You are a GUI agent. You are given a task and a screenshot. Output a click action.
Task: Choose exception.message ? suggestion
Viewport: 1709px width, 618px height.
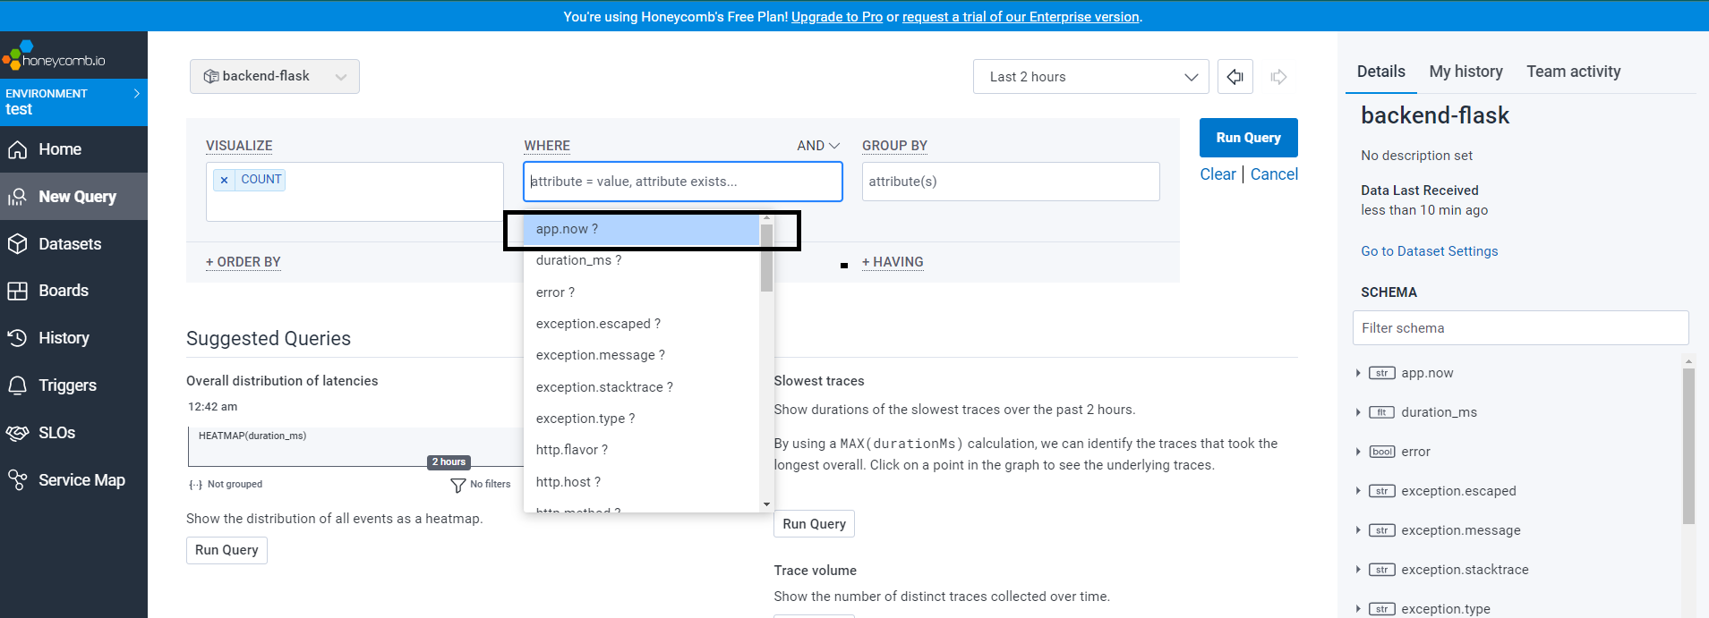pyautogui.click(x=641, y=355)
